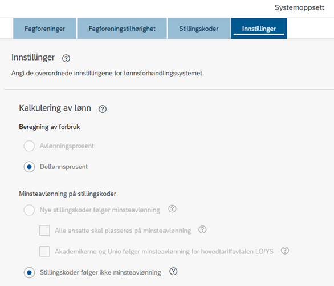Select the Innstillinger tab

click(x=259, y=29)
